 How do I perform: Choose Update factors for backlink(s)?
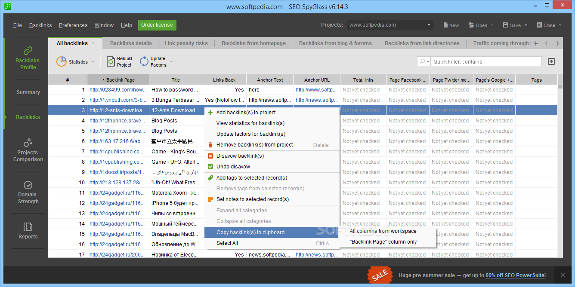272,134
